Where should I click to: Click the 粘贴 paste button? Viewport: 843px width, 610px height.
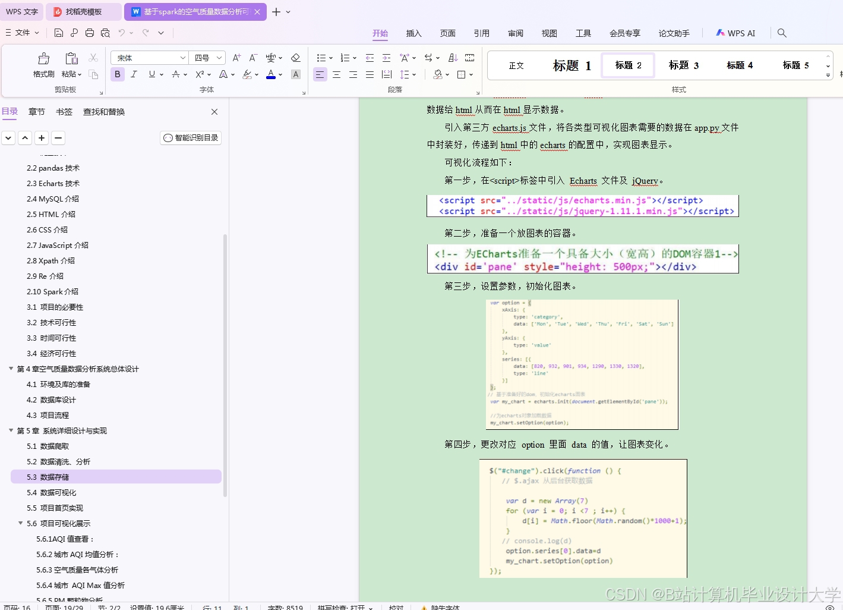[71, 65]
